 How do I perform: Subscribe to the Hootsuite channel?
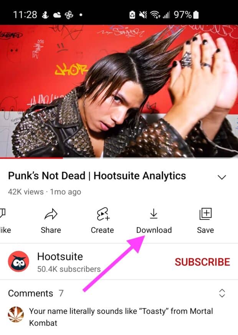click(202, 262)
